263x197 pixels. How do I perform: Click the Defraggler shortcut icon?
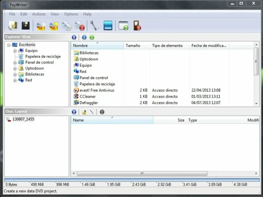[76, 103]
